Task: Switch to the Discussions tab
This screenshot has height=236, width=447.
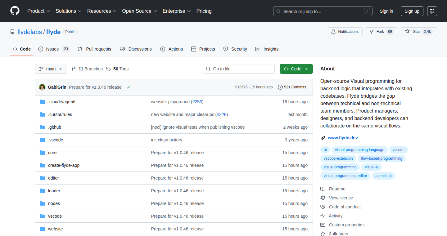Action: coord(136,49)
